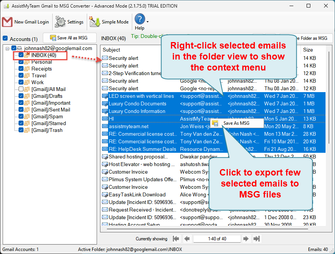Open the [Gmail]/All Mail folder
The width and height of the screenshot is (335, 254).
point(49,89)
